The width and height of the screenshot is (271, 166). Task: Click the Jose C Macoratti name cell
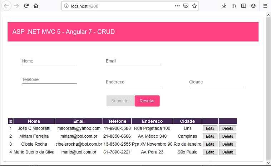[34, 128]
